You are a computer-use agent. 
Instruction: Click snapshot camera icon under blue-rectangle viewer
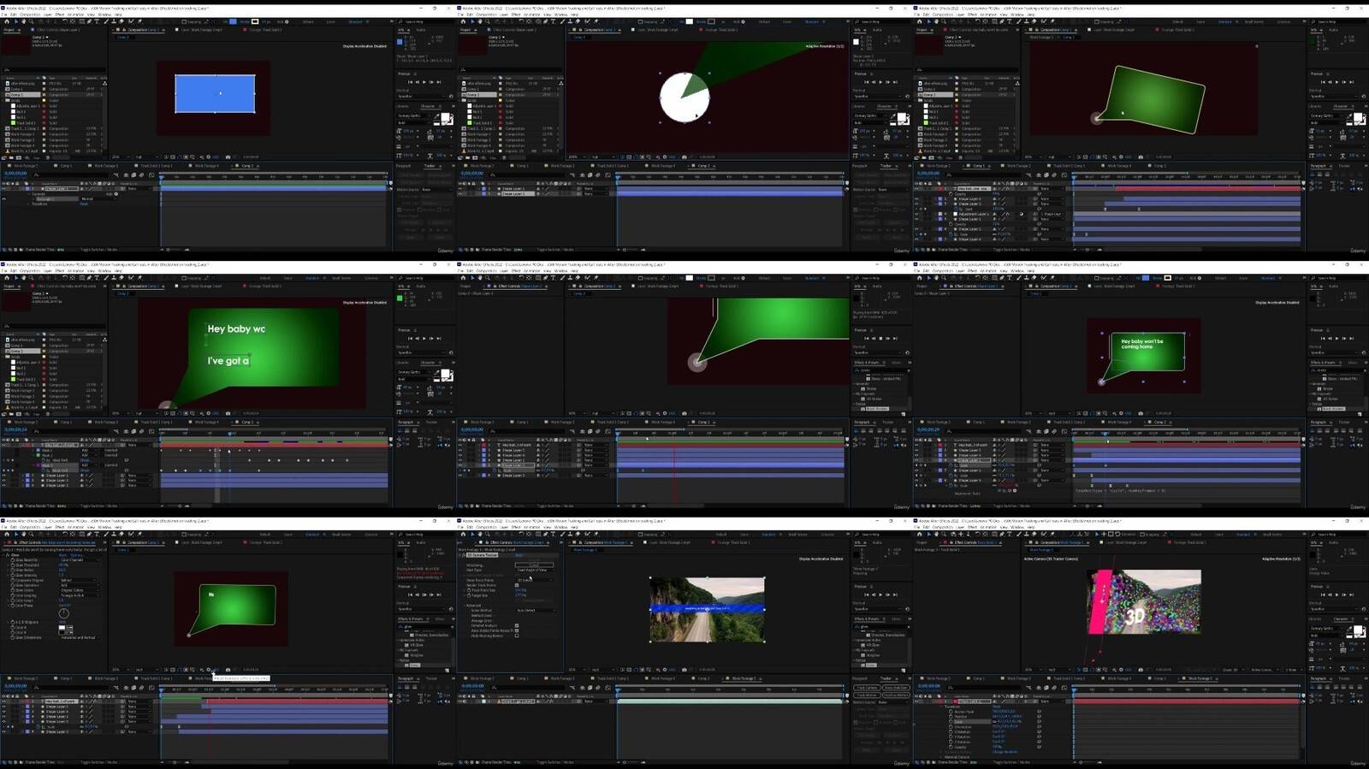pyautogui.click(x=228, y=157)
